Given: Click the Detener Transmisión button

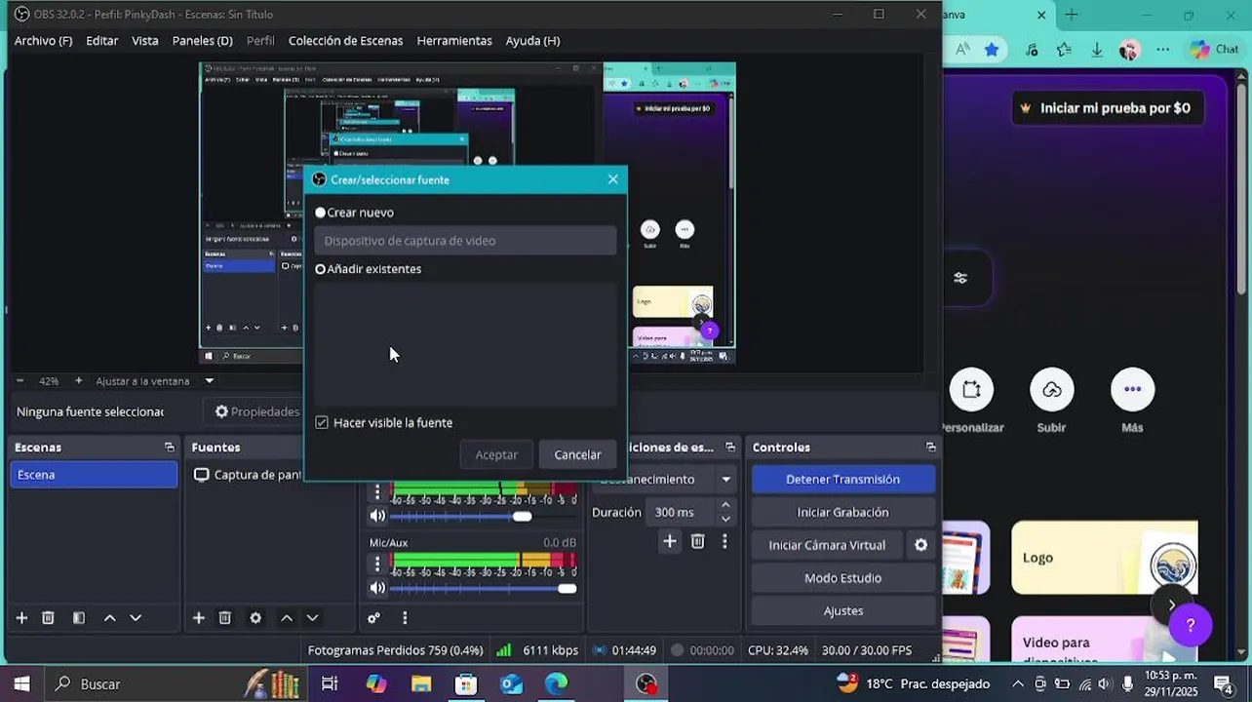Looking at the screenshot, I should (842, 480).
